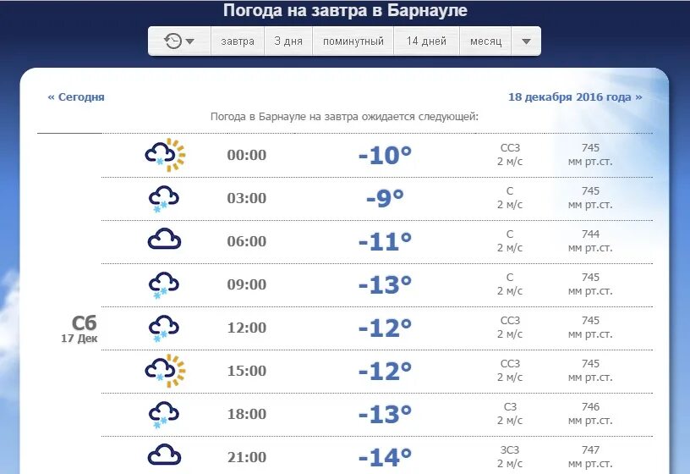Image resolution: width=690 pixels, height=474 pixels.
Task: Click the weather icon for 00:00
Action: coord(165,155)
